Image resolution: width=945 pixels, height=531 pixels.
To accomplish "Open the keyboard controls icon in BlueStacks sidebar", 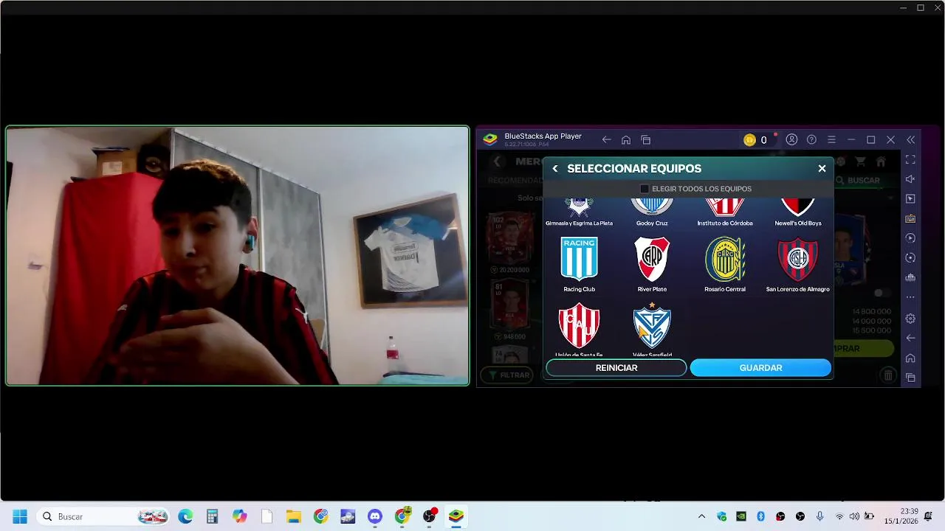I will pyautogui.click(x=910, y=219).
